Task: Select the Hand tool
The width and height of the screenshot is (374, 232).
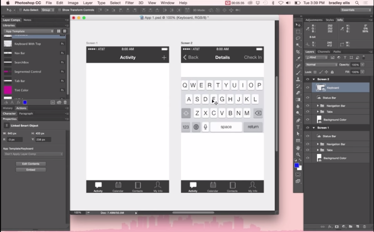Action: point(298,148)
